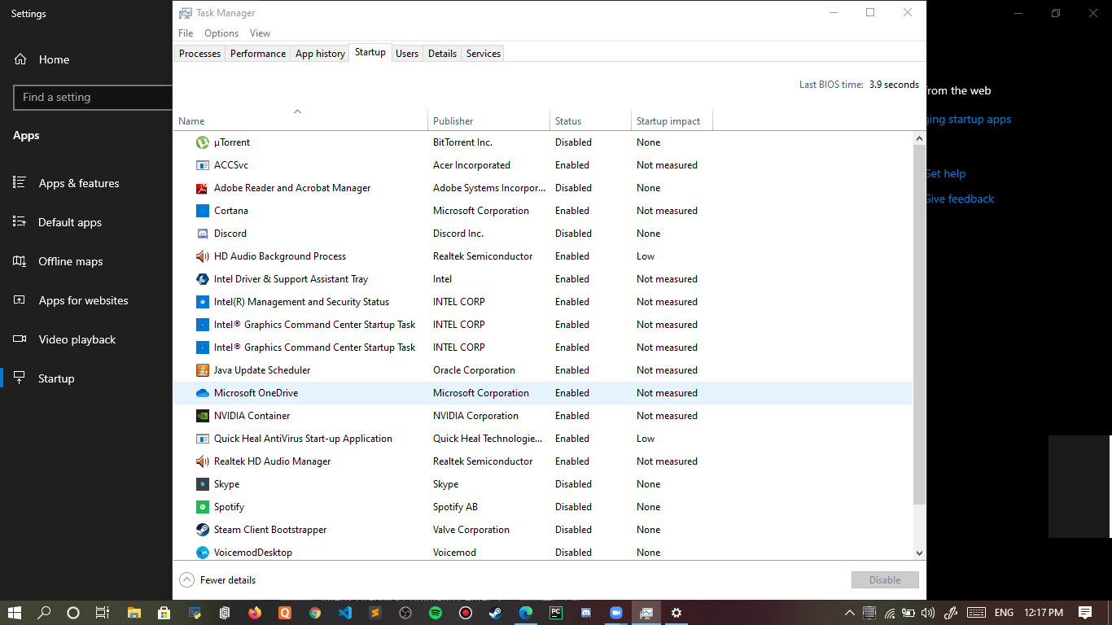Open Apps for websites in Settings
Image resolution: width=1112 pixels, height=625 pixels.
click(83, 300)
